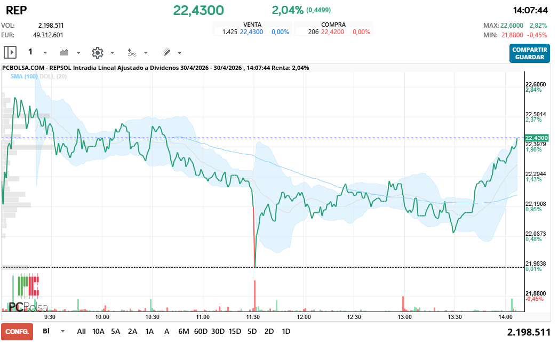
Task: Click the 22,6050 price axis label
Action: coord(536,84)
